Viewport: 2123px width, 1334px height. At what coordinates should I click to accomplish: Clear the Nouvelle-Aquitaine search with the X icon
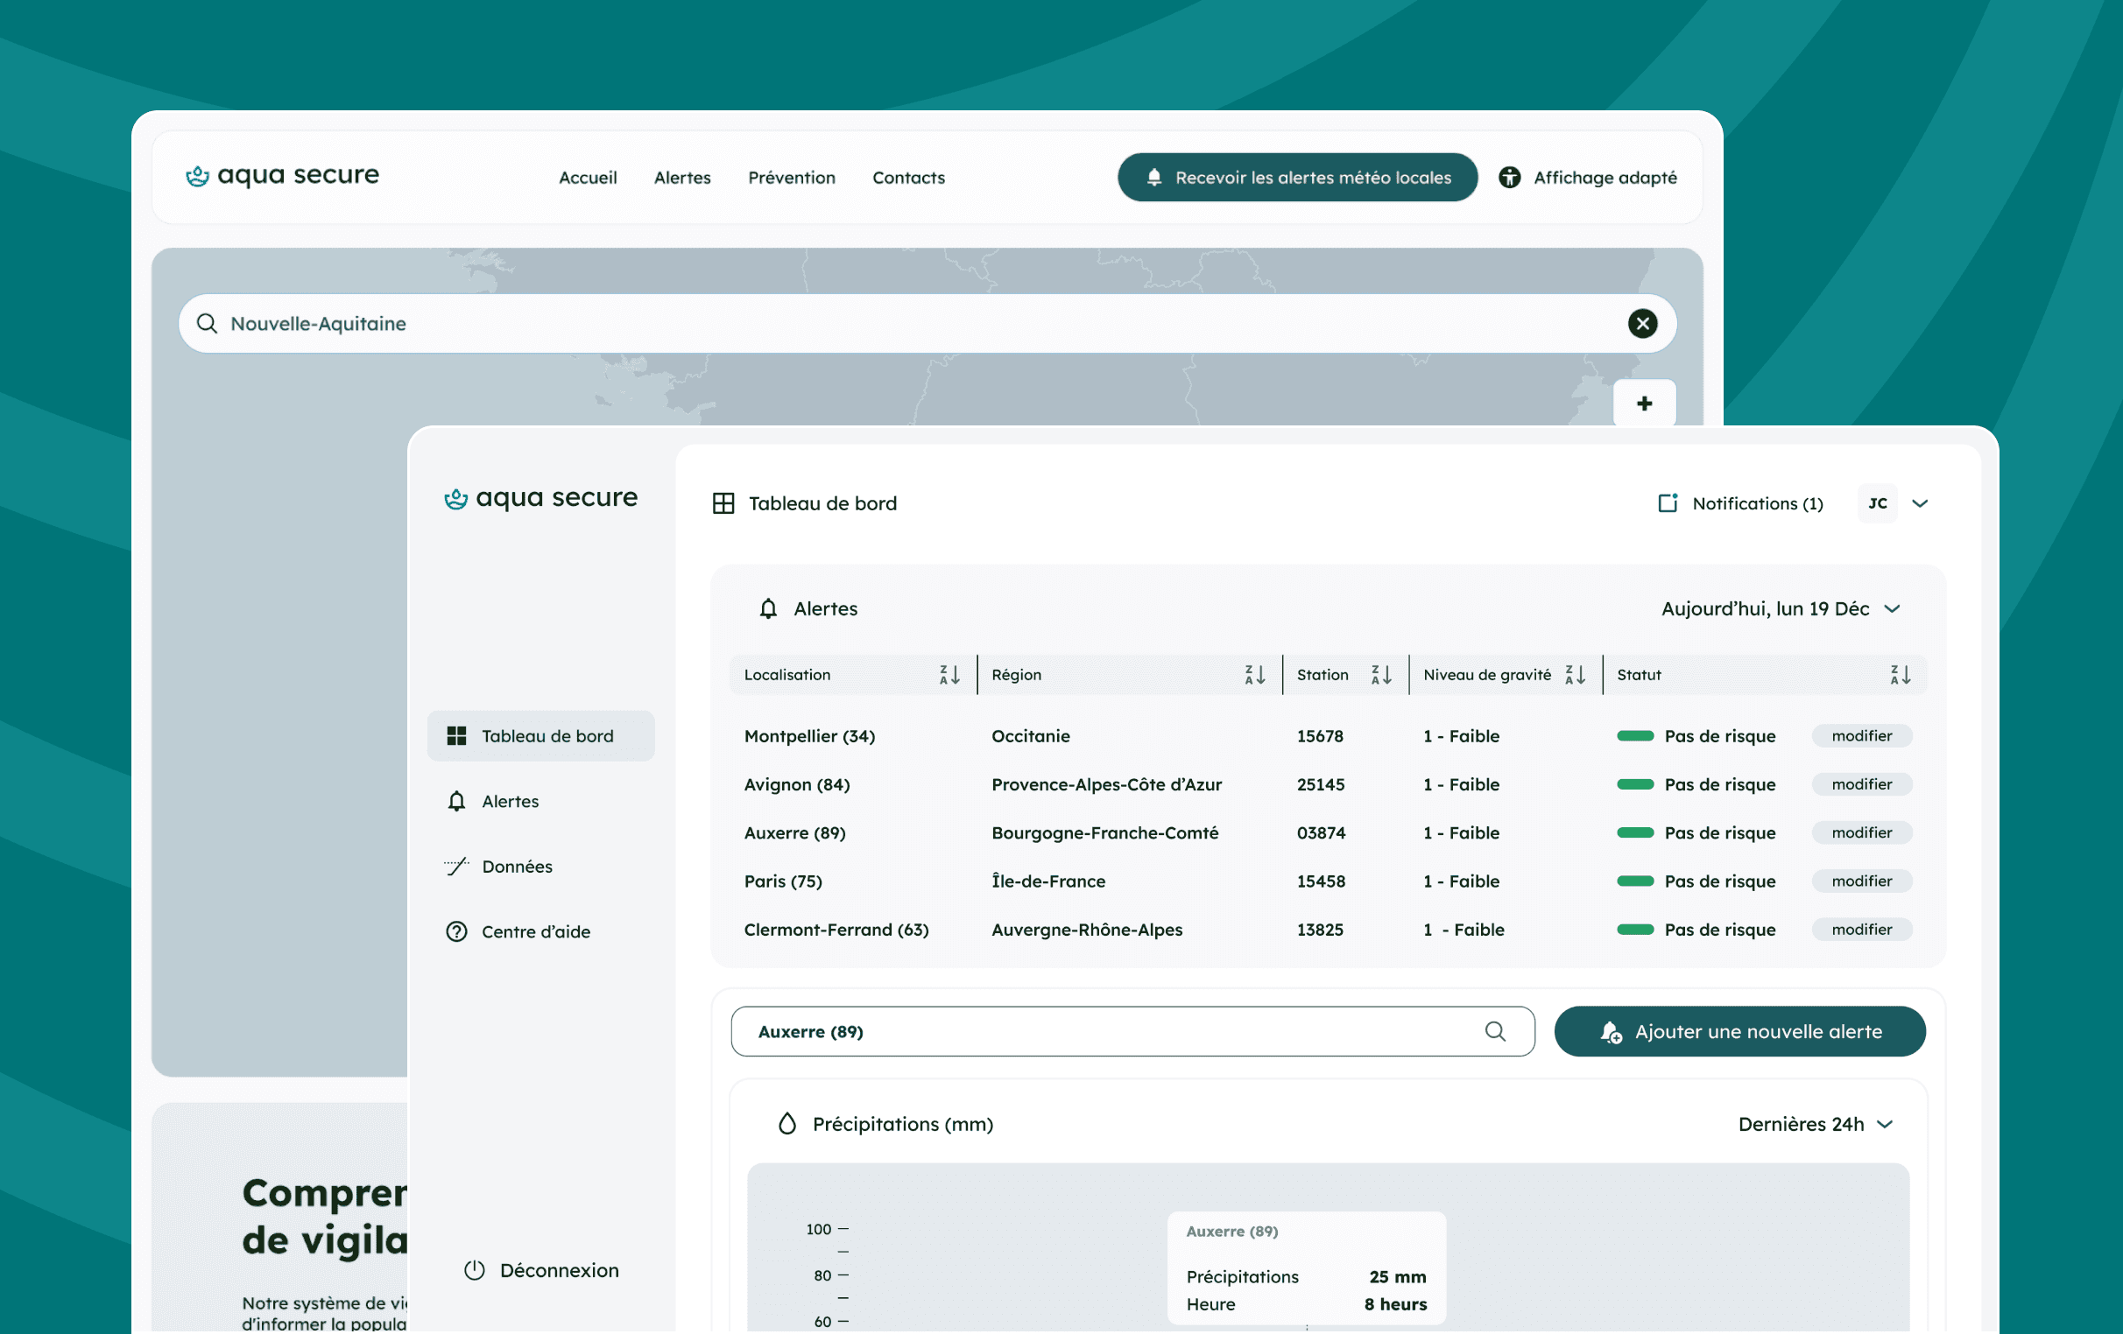1641,323
